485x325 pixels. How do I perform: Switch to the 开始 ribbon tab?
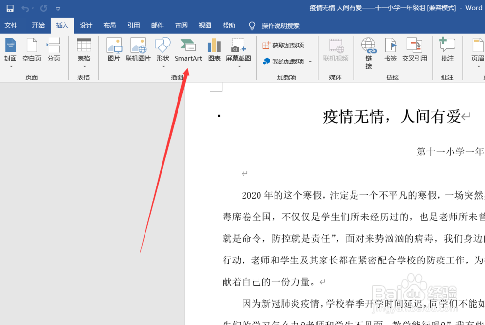38,25
